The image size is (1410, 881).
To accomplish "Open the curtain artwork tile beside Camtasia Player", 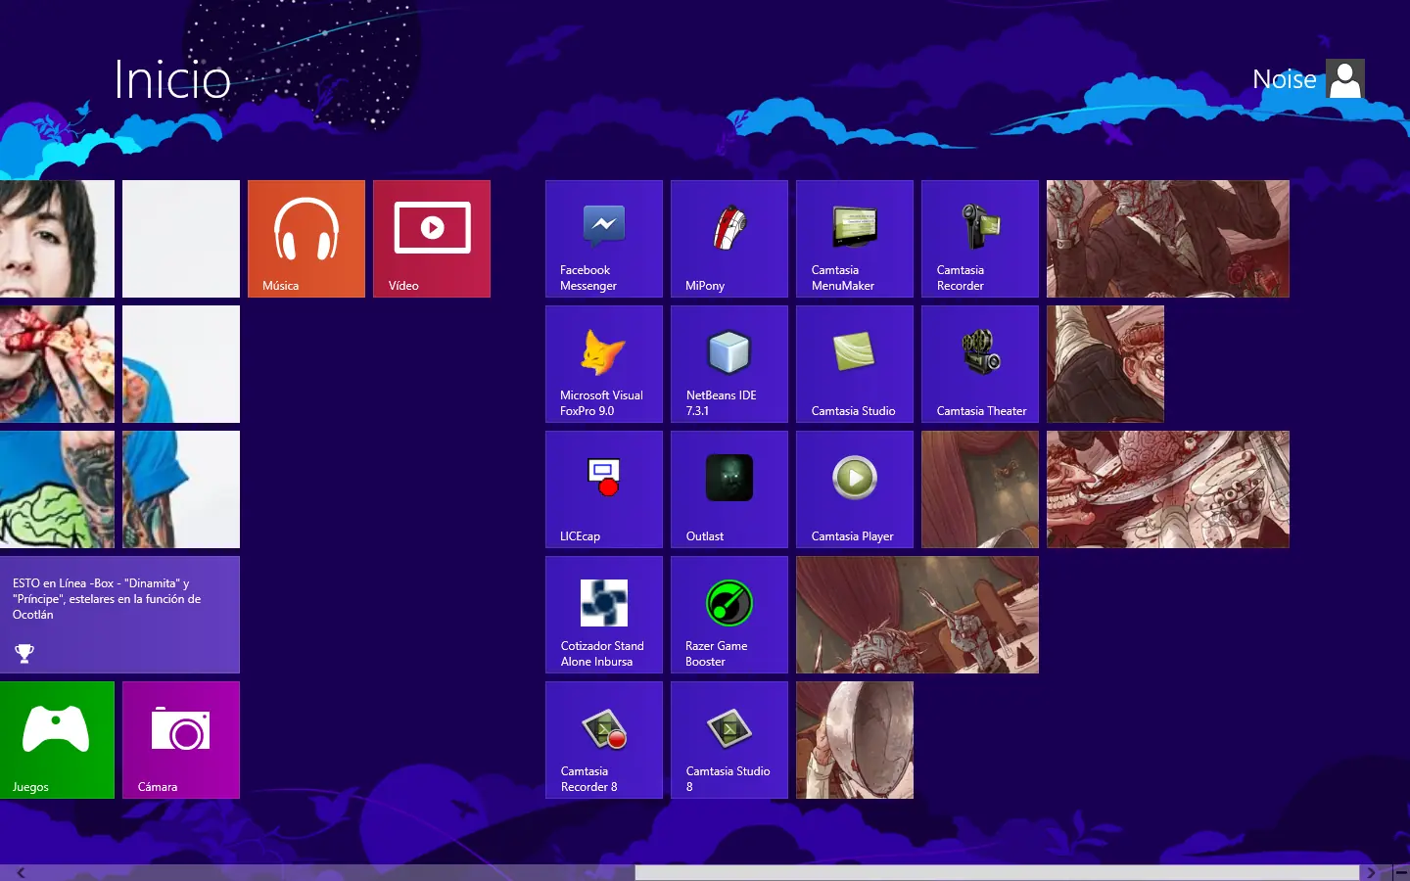I will click(x=980, y=489).
